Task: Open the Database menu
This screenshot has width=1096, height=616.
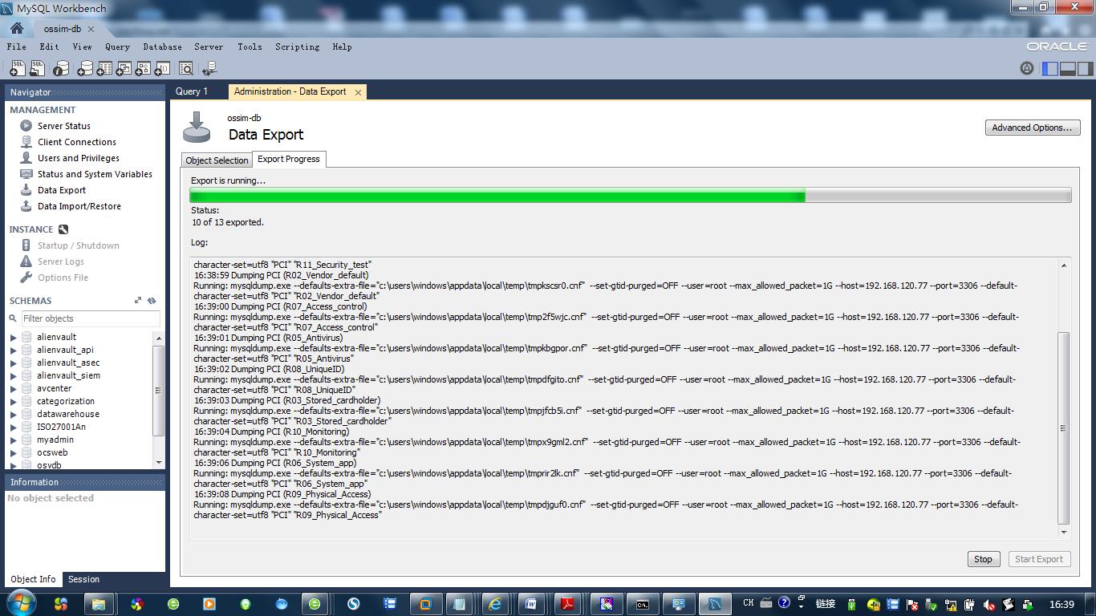Action: [x=162, y=47]
